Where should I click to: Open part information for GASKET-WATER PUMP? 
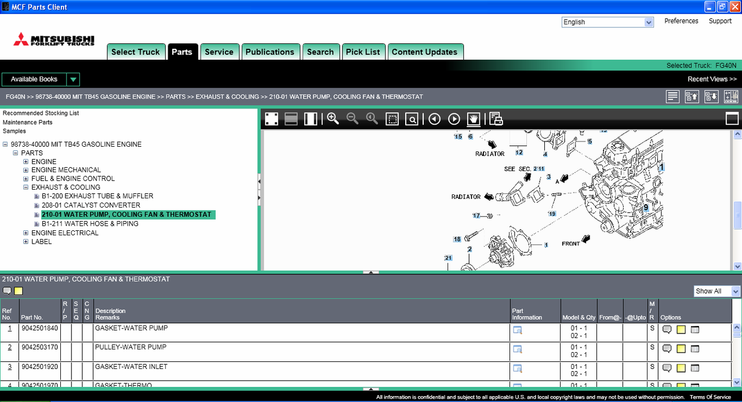517,331
